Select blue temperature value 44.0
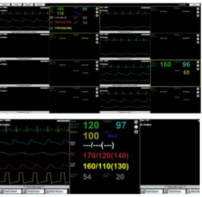This screenshot has height=197, width=202. coord(112,136)
